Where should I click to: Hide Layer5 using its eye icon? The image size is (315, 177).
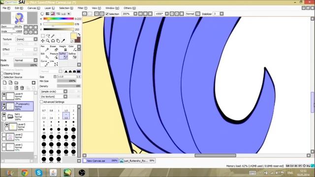pos(6,124)
